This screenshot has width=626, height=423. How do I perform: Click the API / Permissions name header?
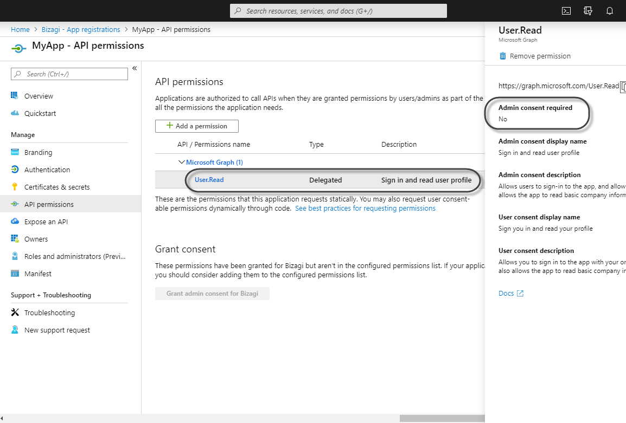[214, 144]
